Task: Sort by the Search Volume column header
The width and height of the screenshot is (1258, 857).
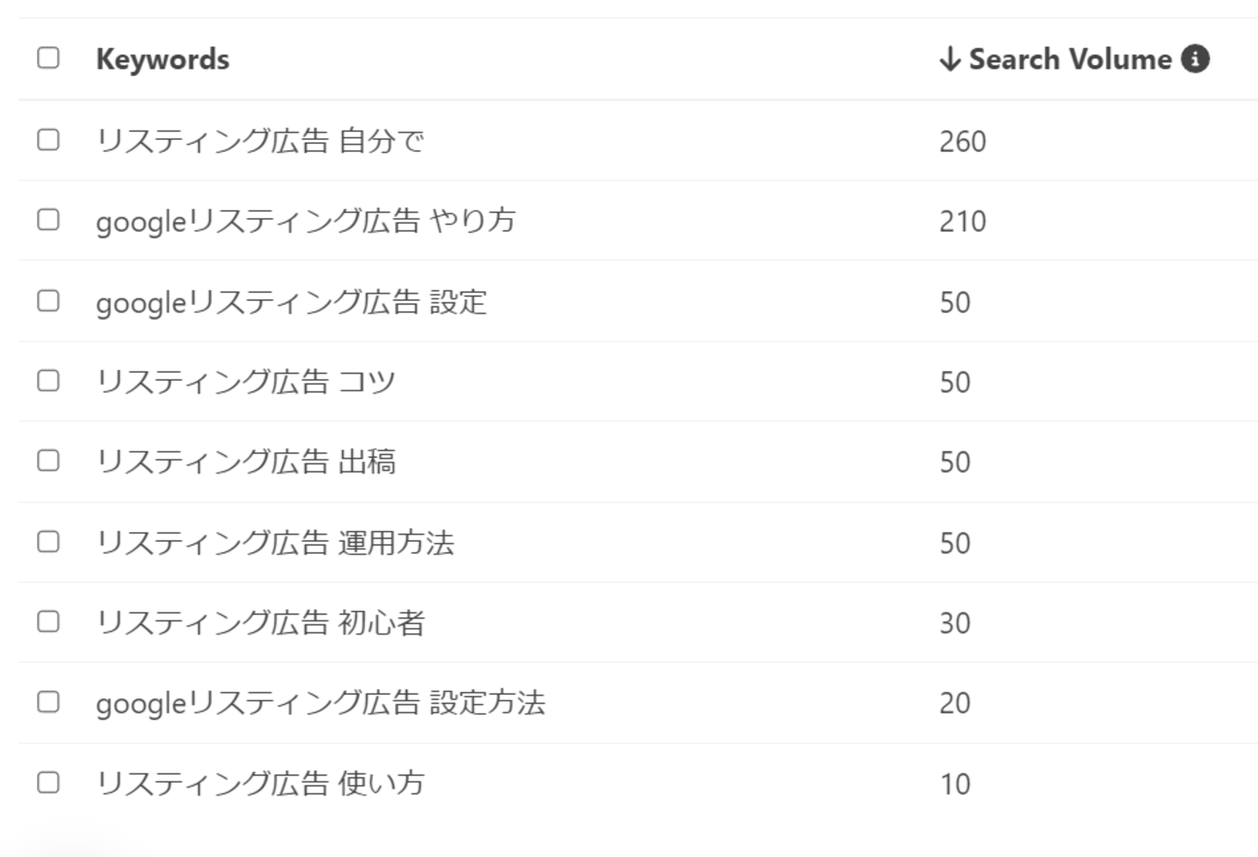Action: click(1070, 59)
